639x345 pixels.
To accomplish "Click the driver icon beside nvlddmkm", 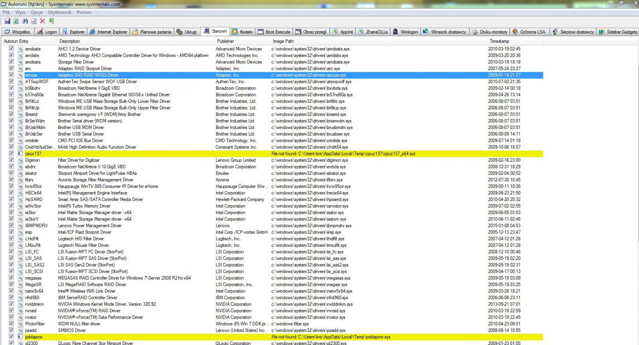I will [20, 304].
